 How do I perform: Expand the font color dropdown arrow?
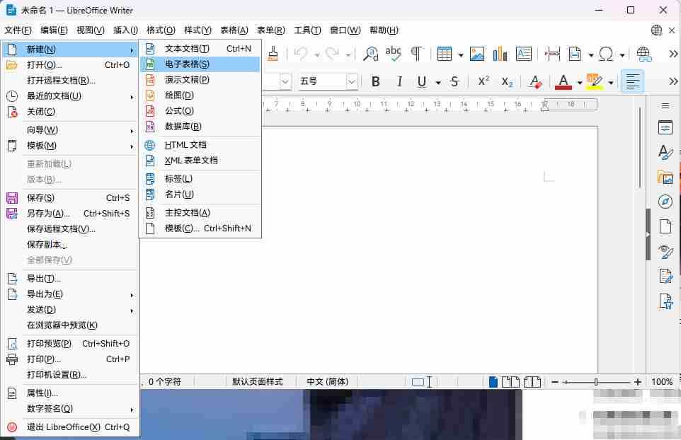coord(579,82)
